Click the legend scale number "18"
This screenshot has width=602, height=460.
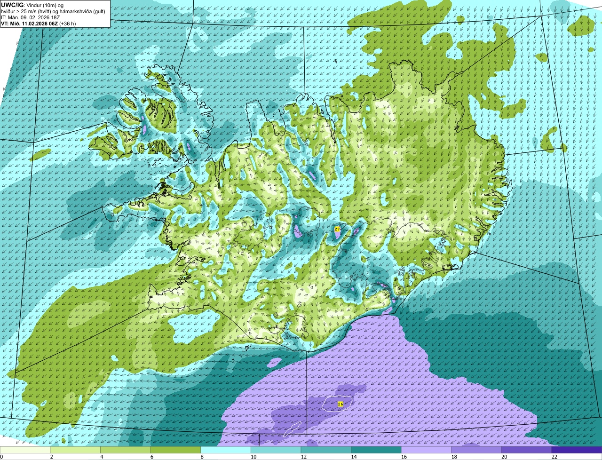pyautogui.click(x=454, y=457)
